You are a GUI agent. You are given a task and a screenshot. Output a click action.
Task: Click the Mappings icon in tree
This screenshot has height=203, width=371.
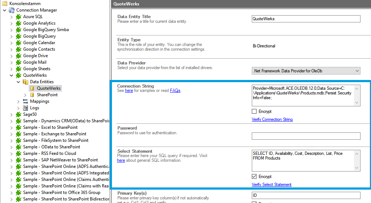[25, 101]
